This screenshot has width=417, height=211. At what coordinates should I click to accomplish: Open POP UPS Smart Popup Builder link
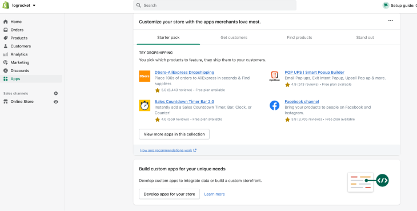pos(314,73)
